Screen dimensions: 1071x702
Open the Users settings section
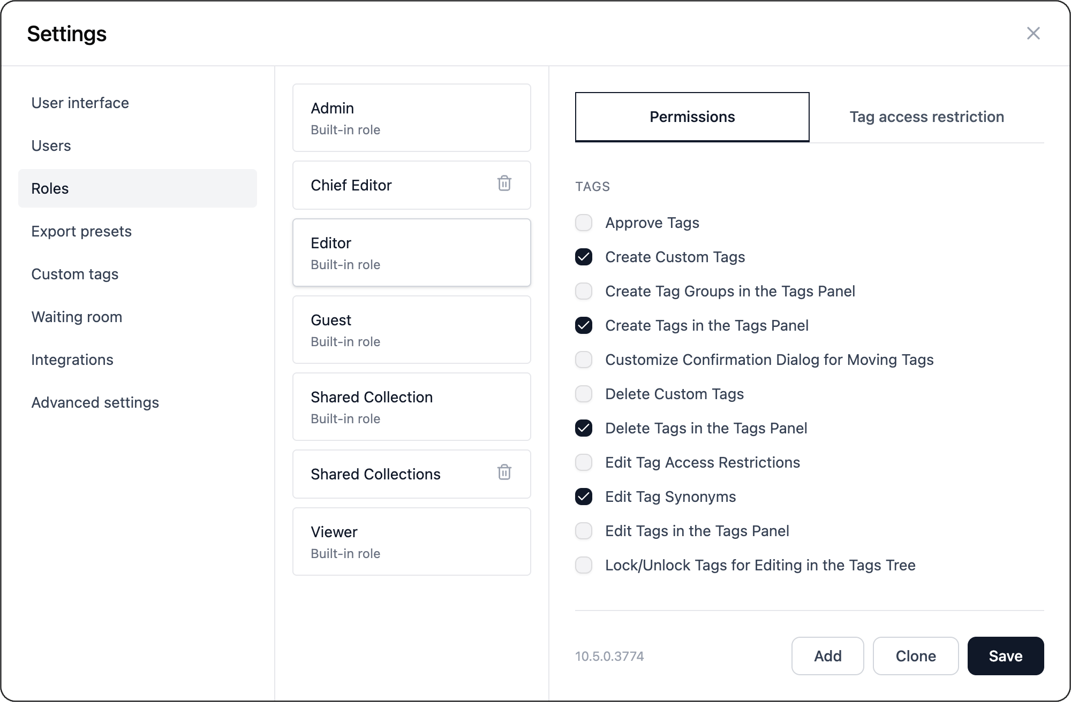(x=51, y=146)
